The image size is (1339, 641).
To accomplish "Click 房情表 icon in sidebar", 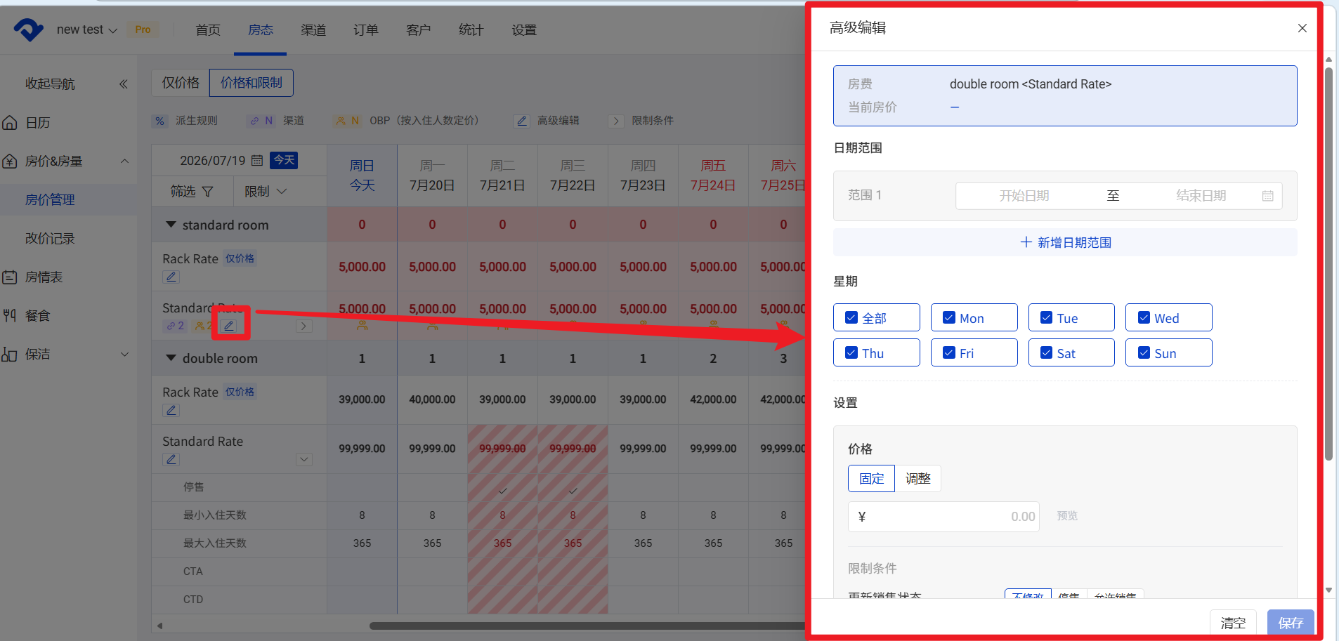I will tap(10, 277).
